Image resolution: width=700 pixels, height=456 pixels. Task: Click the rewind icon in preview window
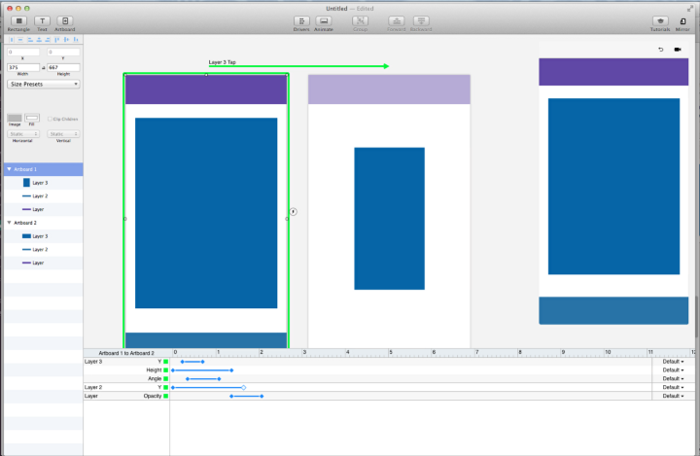661,50
